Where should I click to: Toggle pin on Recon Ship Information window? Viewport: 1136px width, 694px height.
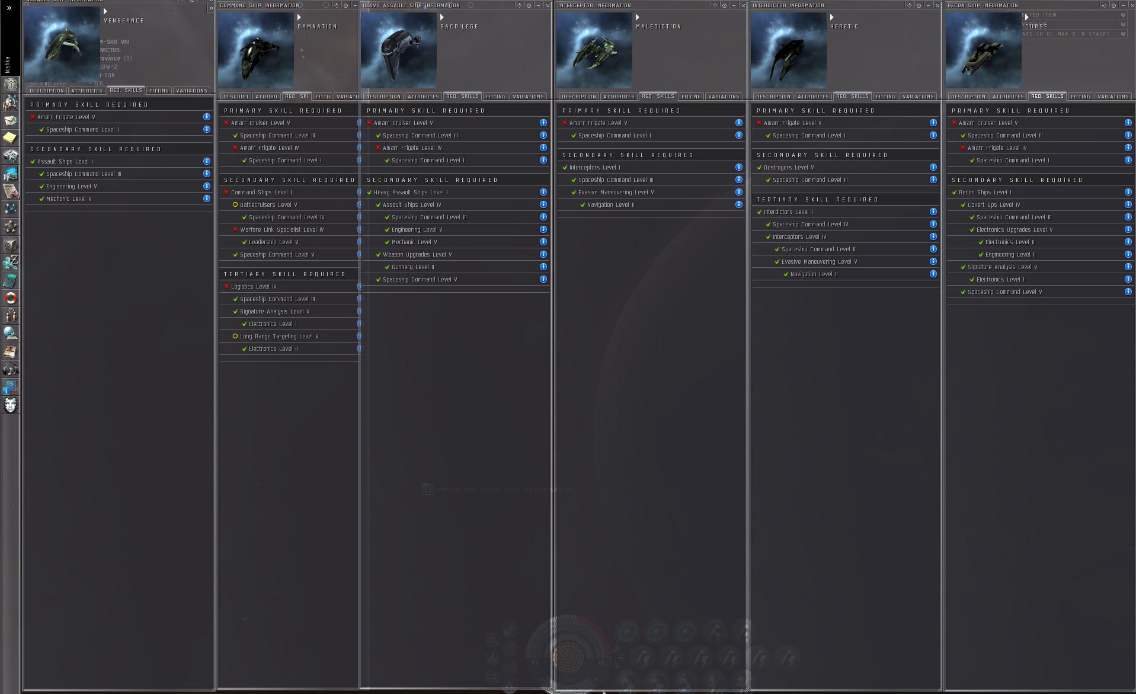[x=1113, y=5]
